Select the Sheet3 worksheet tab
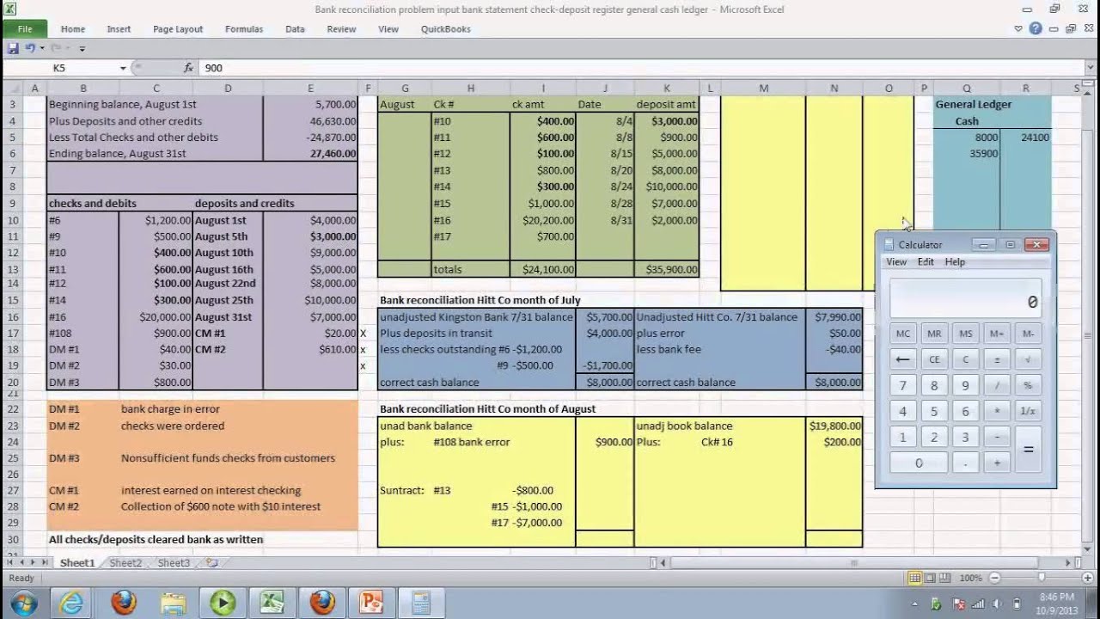 174,563
